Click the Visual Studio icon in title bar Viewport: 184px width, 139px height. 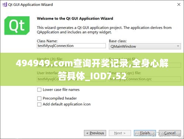[5, 4]
